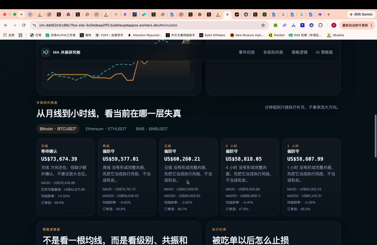Open the red profile avatar in Chrome toolbar
Viewport: 377px width, 245px height.
pos(334,25)
